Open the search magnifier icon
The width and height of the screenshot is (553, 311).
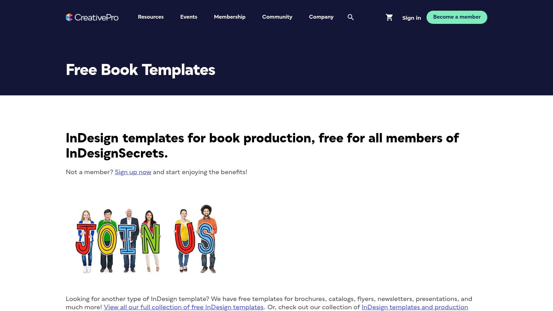[x=350, y=17]
